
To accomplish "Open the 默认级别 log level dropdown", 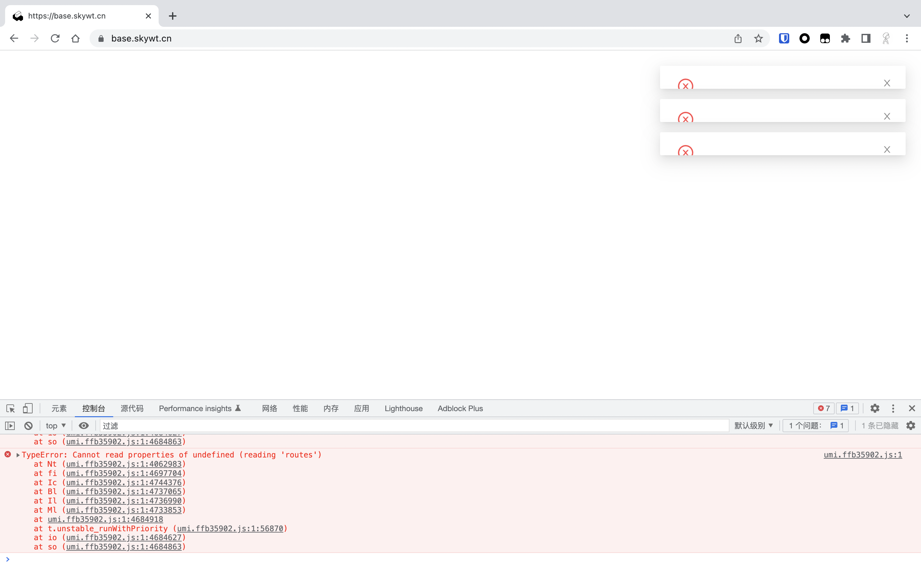I will [x=753, y=425].
